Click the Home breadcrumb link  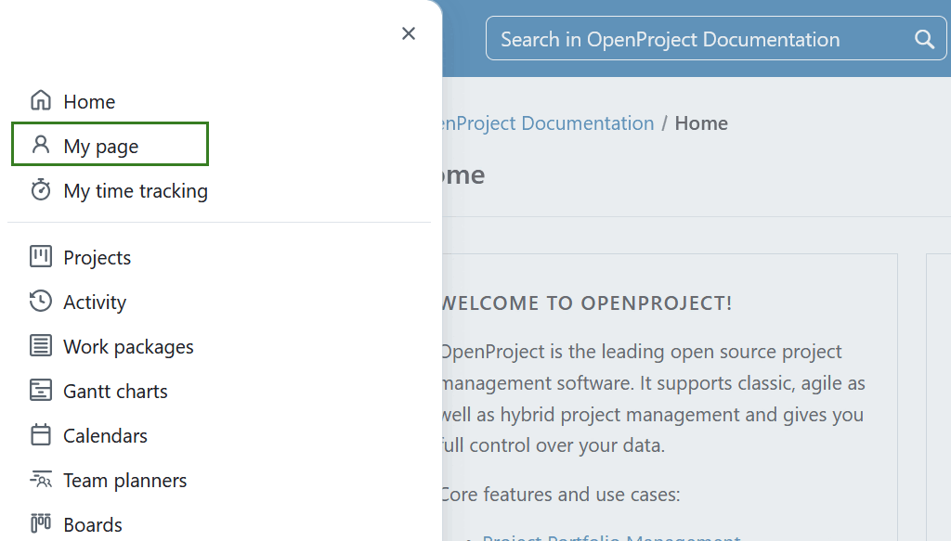pyautogui.click(x=701, y=122)
